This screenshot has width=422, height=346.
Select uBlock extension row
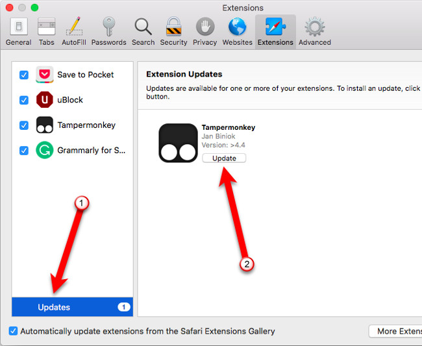73,100
